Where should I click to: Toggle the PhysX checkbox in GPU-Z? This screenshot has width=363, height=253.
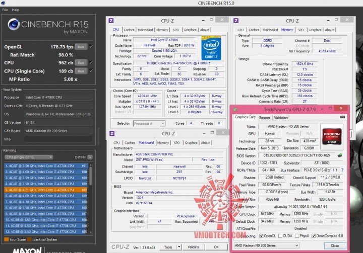click(297, 236)
